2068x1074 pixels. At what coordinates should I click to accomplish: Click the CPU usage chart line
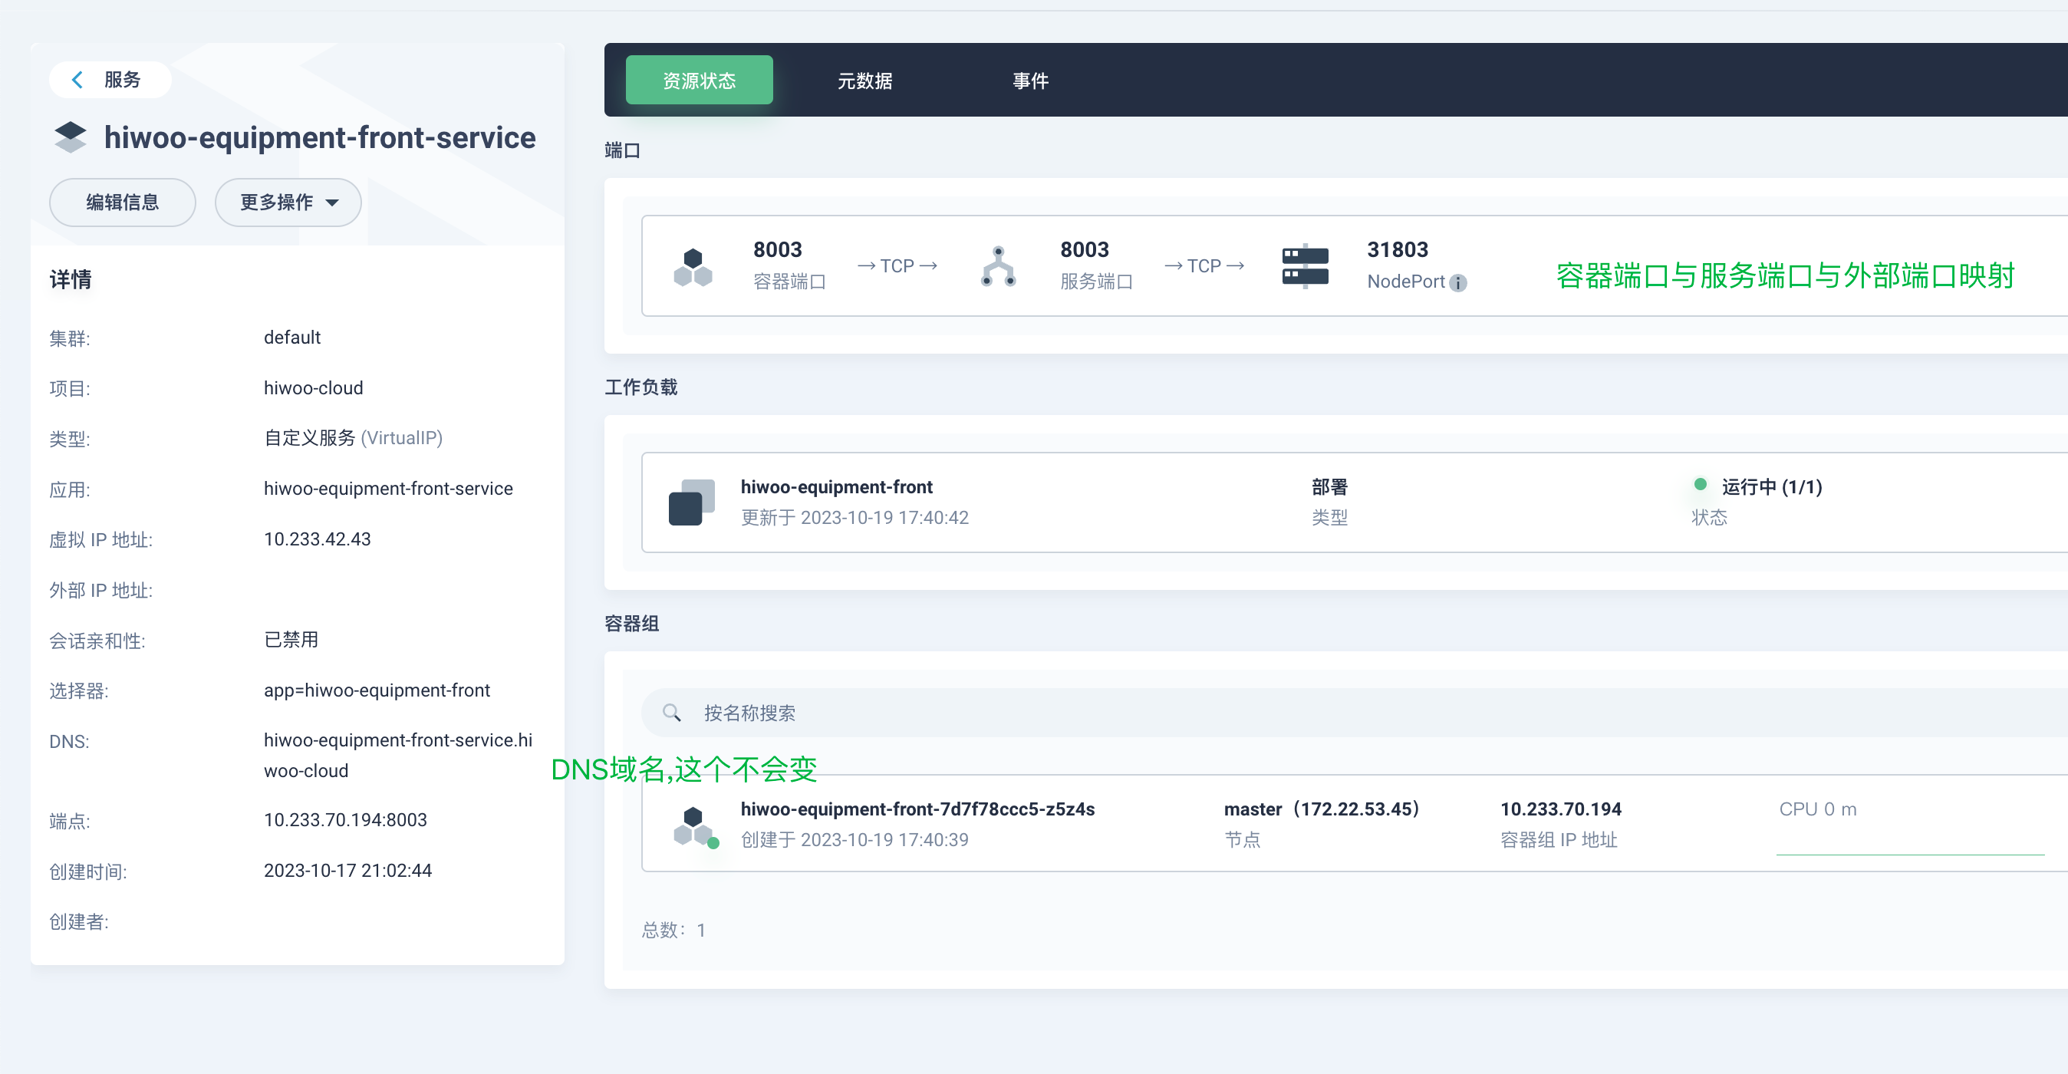coord(1909,854)
